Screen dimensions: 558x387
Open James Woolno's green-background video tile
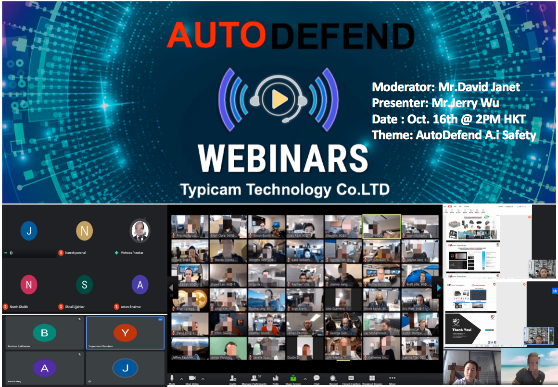228,349
